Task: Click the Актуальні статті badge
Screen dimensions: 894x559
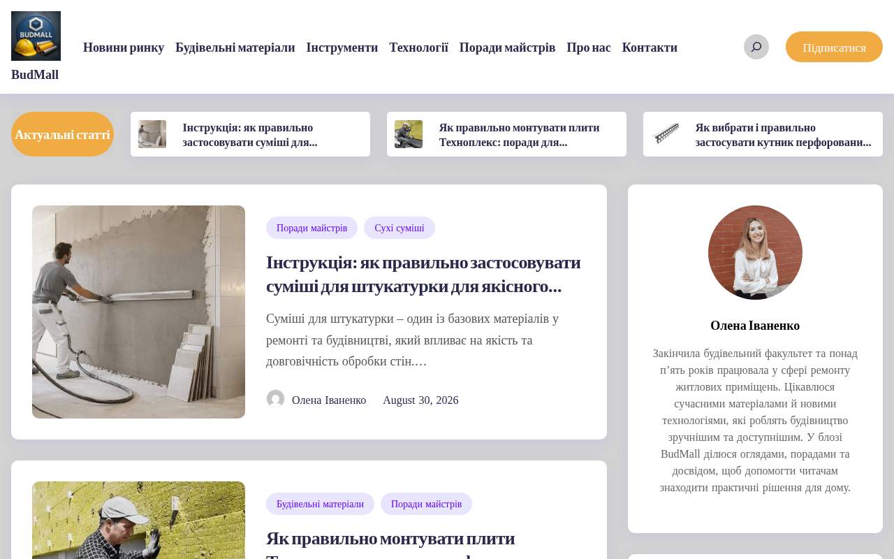Action: (x=62, y=134)
